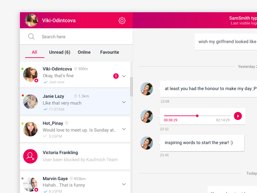Click sender avatar beside the 23:08 message
The height and width of the screenshot is (193, 257).
pyautogui.click(x=147, y=89)
